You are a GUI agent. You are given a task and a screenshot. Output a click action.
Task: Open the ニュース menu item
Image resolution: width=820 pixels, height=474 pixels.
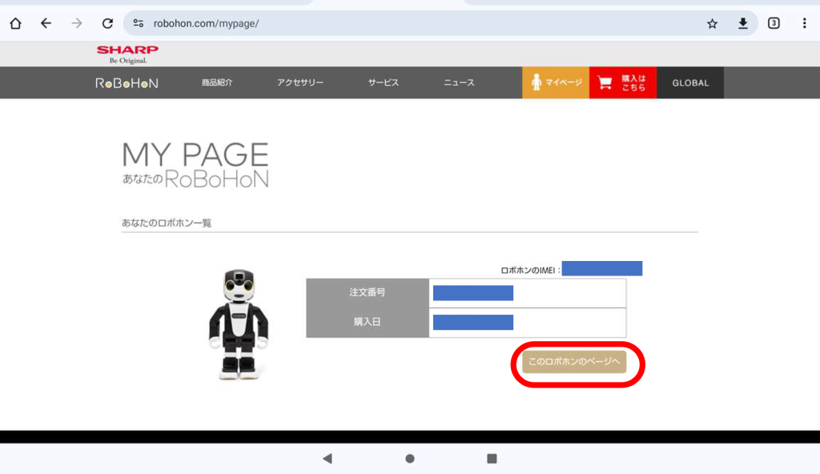click(459, 82)
